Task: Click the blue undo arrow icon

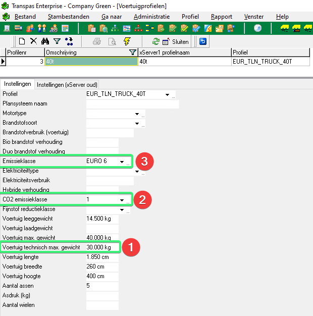Action: coord(203,41)
